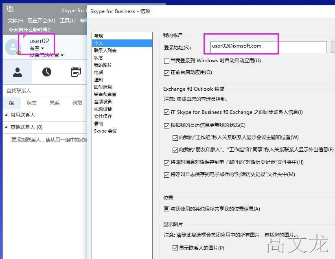Select 即时消息 in options list
335x259 pixels.
pyautogui.click(x=122, y=87)
